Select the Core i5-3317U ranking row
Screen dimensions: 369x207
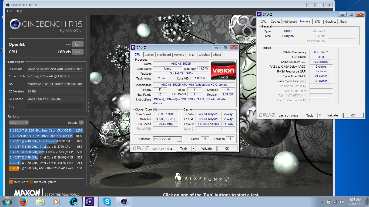[x=46, y=163]
